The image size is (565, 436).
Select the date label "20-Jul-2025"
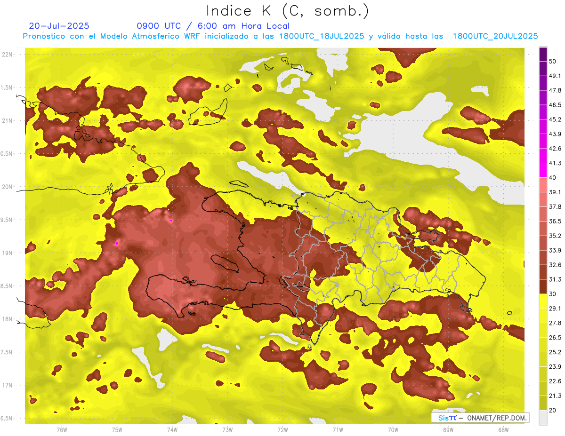click(59, 26)
